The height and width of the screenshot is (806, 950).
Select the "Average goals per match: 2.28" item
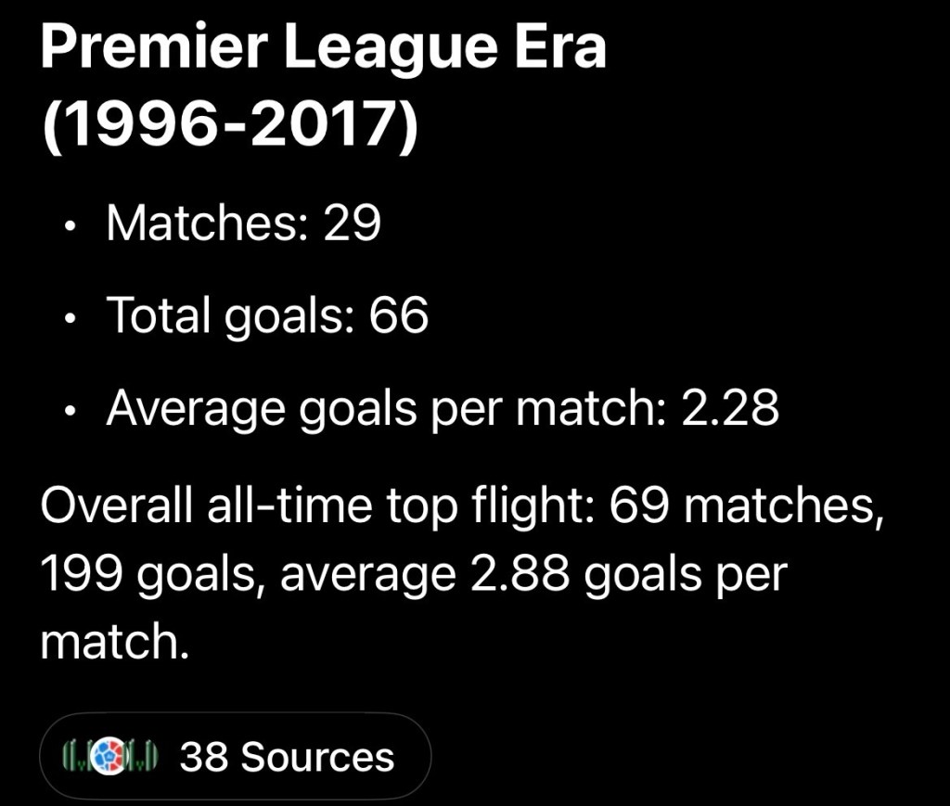pos(443,407)
